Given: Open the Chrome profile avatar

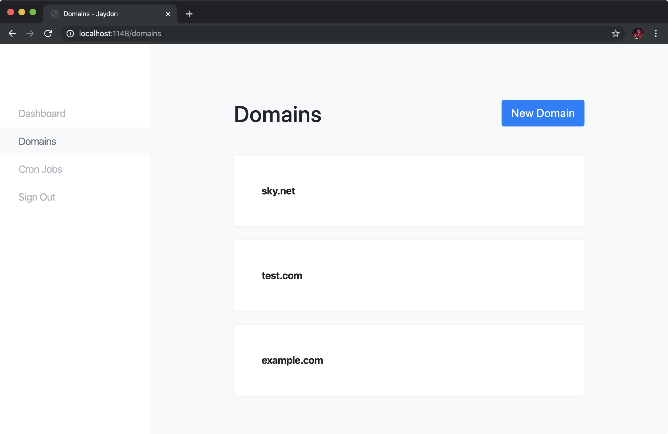Looking at the screenshot, I should click(x=638, y=33).
